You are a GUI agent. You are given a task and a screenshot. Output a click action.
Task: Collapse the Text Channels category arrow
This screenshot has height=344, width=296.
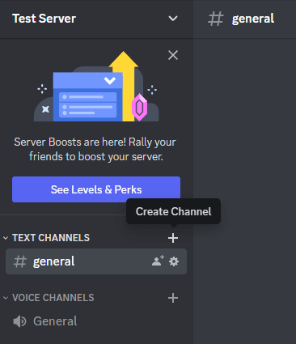pos(6,238)
